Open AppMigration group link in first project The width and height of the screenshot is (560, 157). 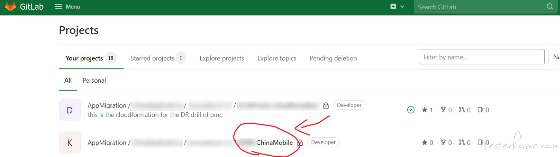point(107,105)
